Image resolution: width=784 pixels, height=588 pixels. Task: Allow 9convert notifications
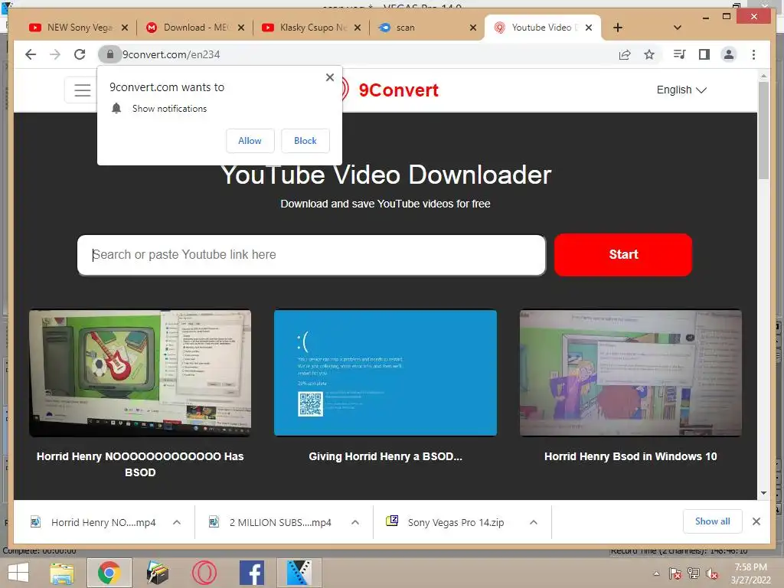tap(250, 141)
